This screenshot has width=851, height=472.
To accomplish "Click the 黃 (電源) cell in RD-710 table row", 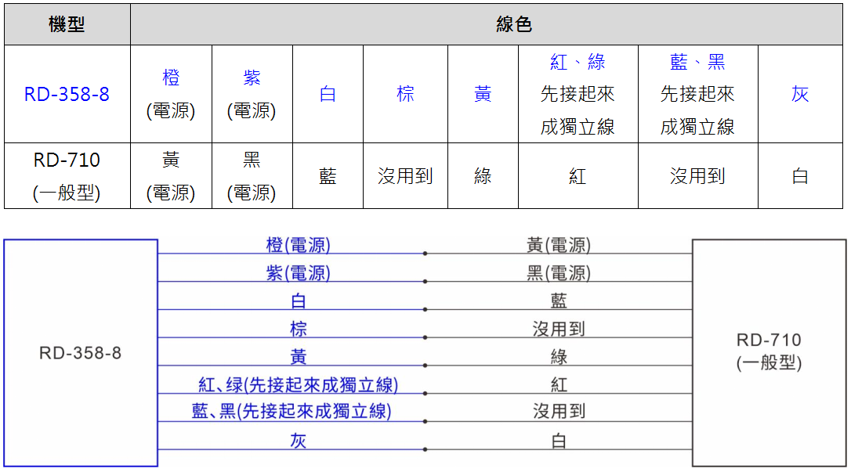I will tap(171, 176).
